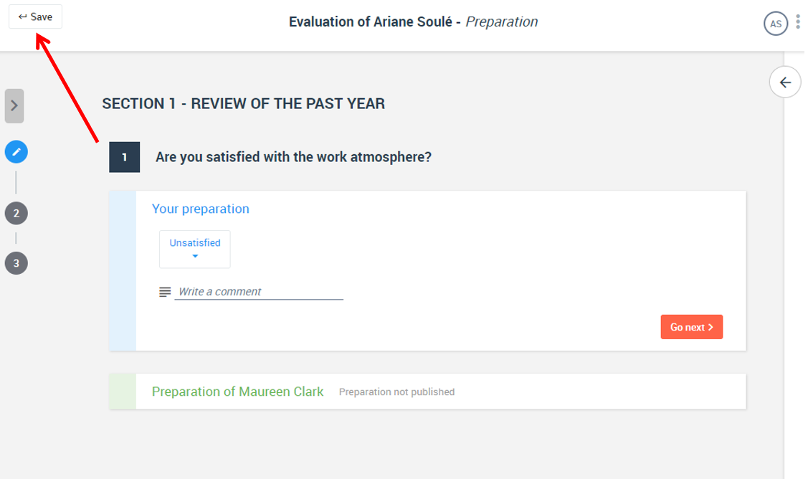The image size is (808, 479).
Task: Click the Your preparation heading
Action: click(201, 208)
